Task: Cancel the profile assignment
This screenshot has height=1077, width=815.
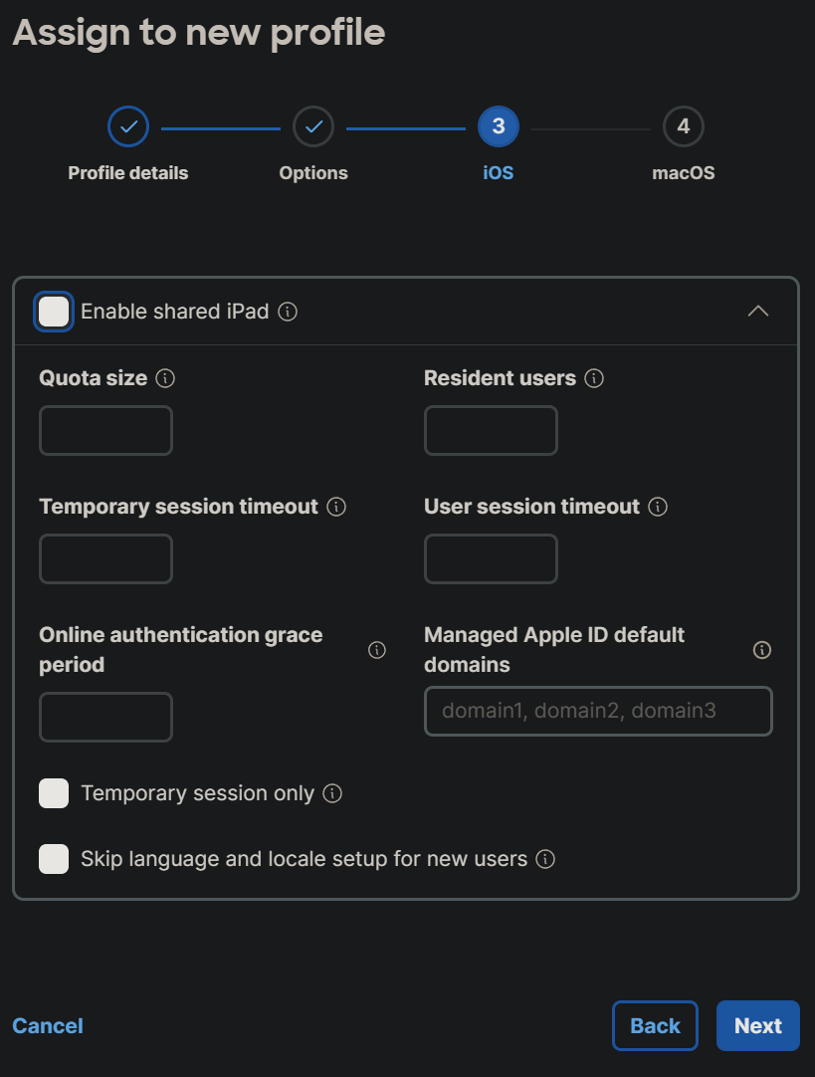Action: pos(47,1025)
